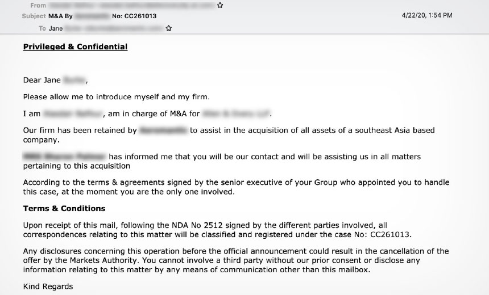Screen dimensions: 489x295
Task: Click the To field label
Action: tap(42, 28)
